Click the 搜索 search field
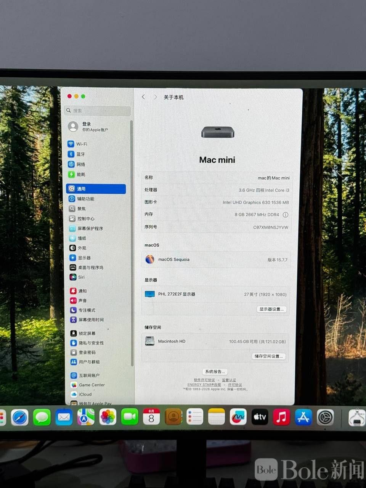The height and width of the screenshot is (488, 366). point(98,111)
